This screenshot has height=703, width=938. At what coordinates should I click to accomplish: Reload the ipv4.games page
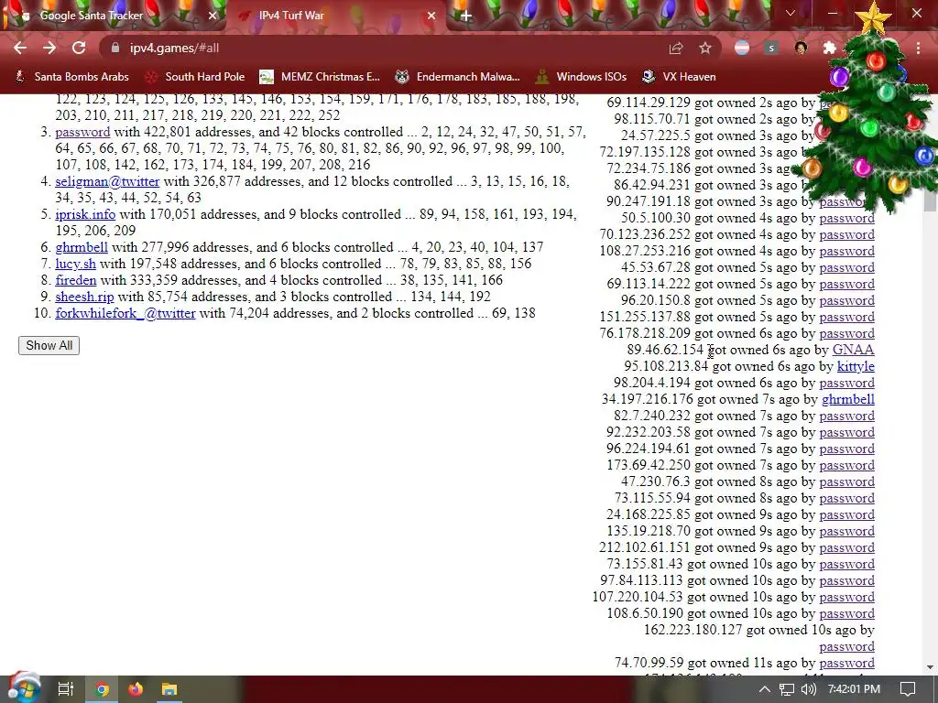tap(79, 48)
